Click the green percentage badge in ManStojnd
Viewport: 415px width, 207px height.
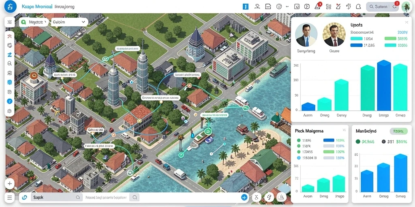click(x=398, y=131)
